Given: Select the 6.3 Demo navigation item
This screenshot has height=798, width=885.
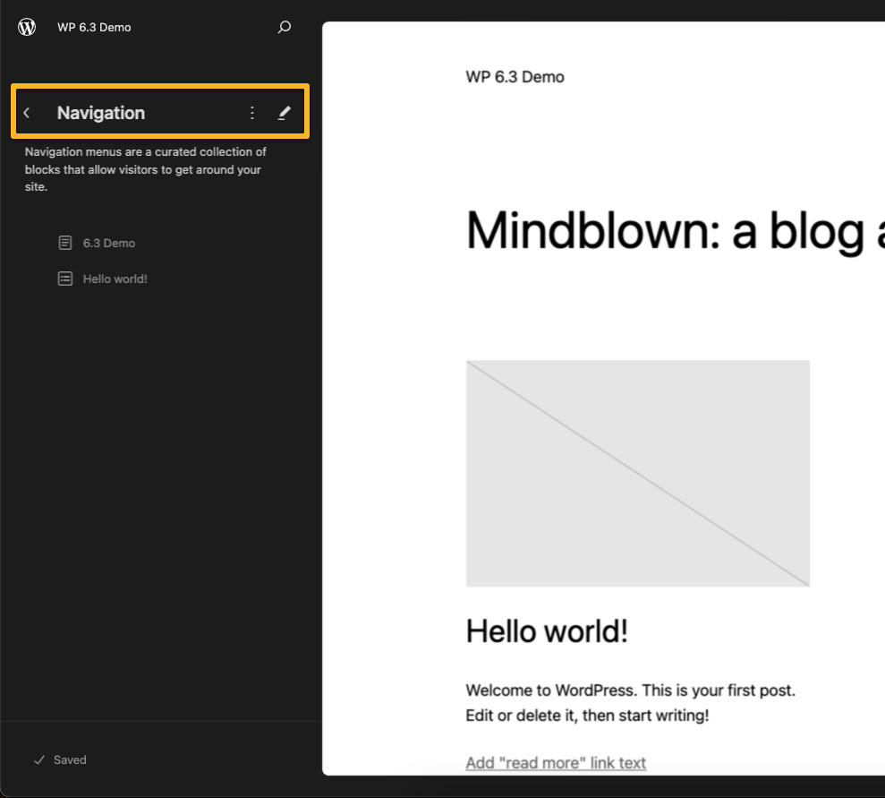Looking at the screenshot, I should pyautogui.click(x=108, y=243).
